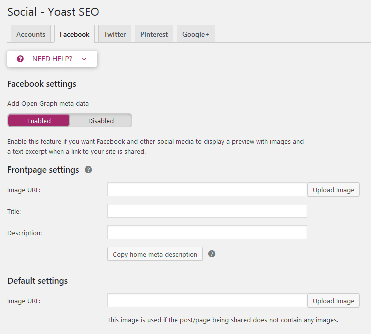
Task: Set Open Graph meta data to Disabled
Action: pyautogui.click(x=101, y=121)
